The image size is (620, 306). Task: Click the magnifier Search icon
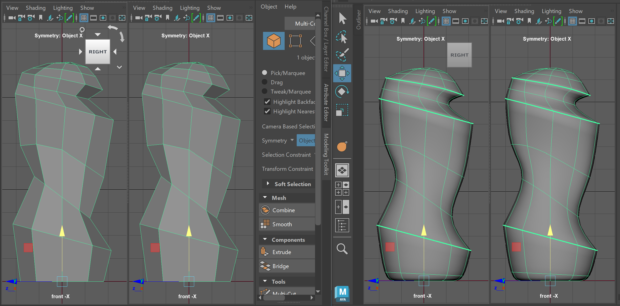(x=342, y=249)
